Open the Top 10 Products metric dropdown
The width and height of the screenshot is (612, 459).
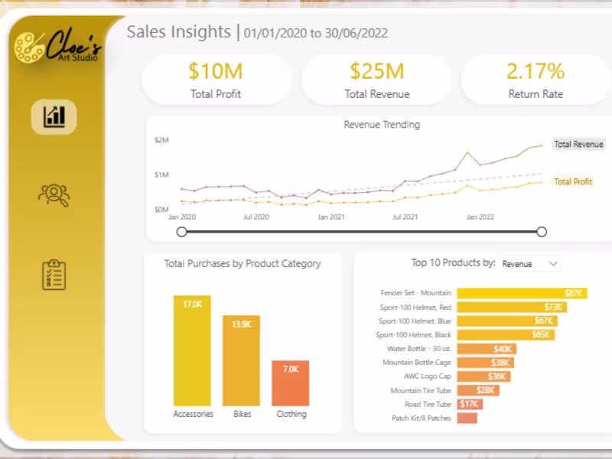529,263
